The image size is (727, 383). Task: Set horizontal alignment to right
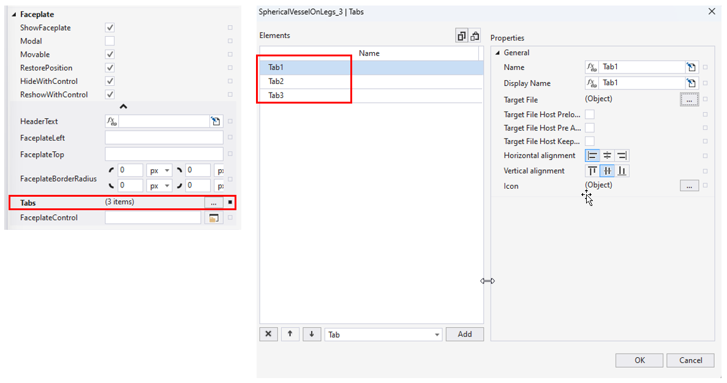coord(622,156)
